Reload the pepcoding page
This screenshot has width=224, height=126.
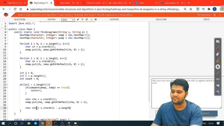[x=15, y=9]
